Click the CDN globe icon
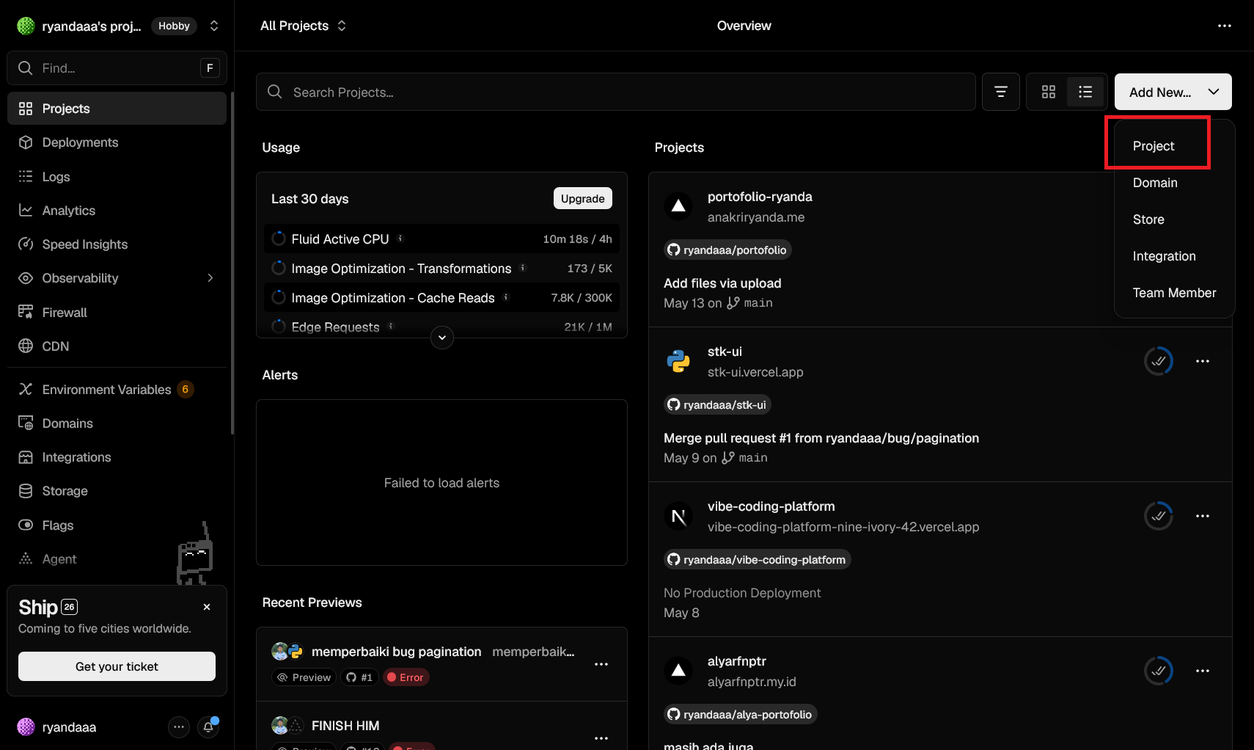Screen dimensions: 1254x750 click(x=26, y=346)
